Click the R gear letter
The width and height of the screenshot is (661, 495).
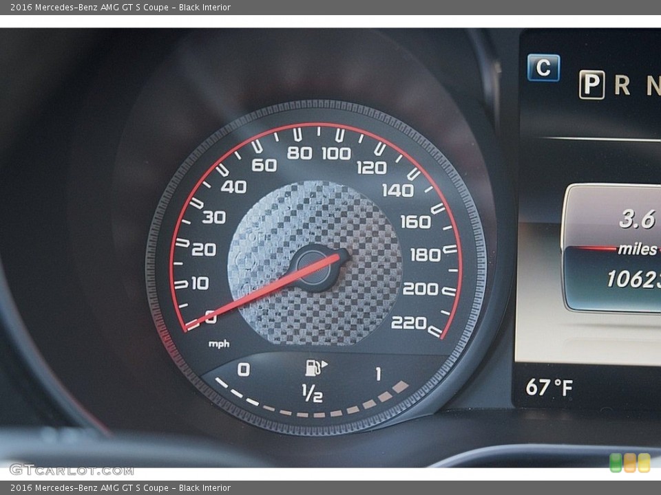(622, 85)
